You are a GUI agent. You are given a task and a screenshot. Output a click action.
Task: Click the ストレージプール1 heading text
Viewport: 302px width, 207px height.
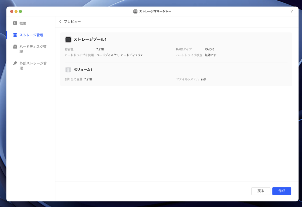[x=90, y=40]
